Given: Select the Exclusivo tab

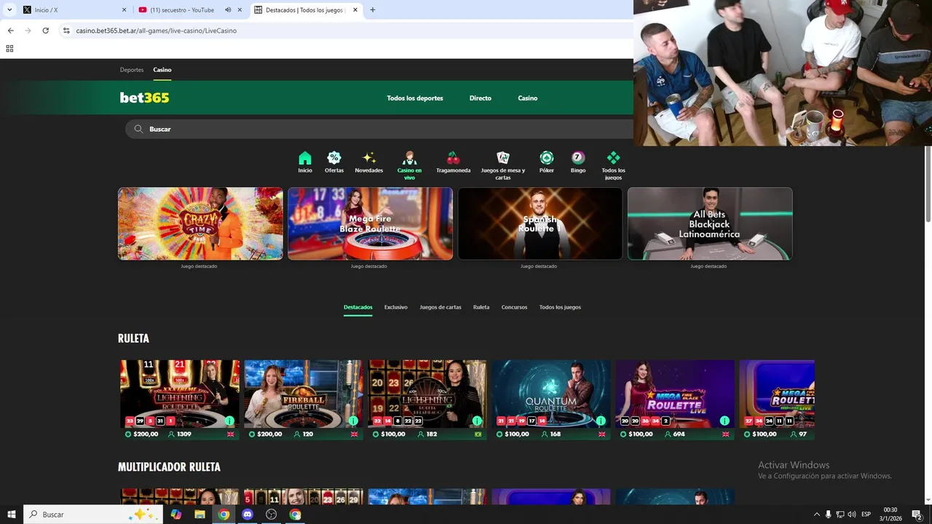Looking at the screenshot, I should [396, 307].
